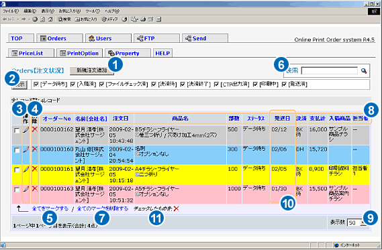Click the browser Stop toolbar icon
The width and height of the screenshot is (382, 250).
click(x=35, y=19)
